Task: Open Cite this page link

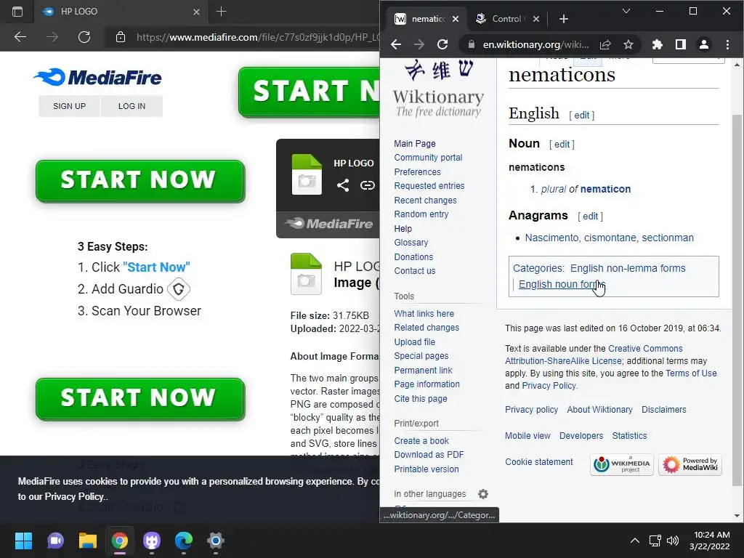Action: tap(421, 399)
